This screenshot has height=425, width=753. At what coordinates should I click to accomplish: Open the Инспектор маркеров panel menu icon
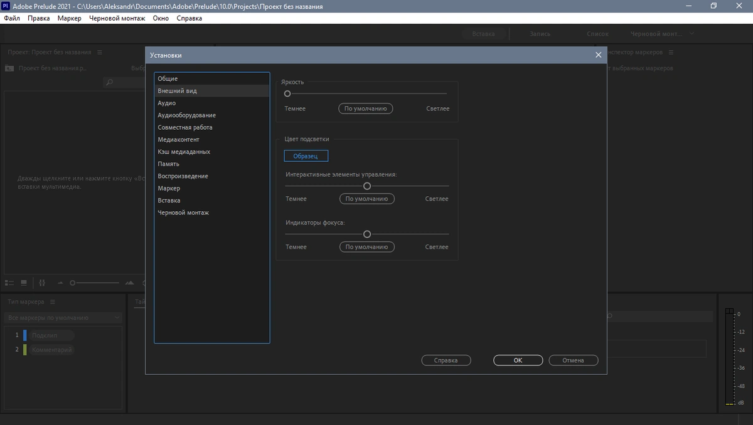[671, 52]
